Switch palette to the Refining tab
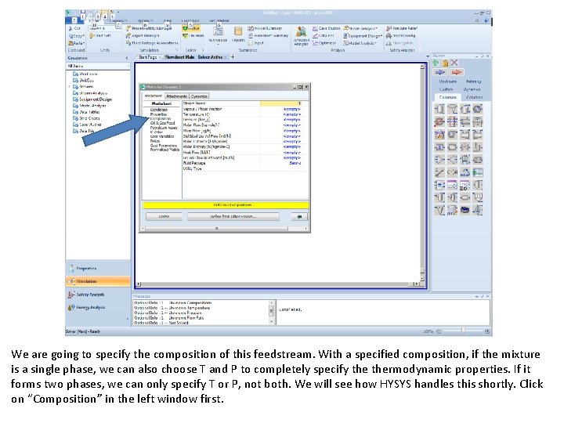Image resolution: width=564 pixels, height=423 pixels. pyautogui.click(x=473, y=81)
